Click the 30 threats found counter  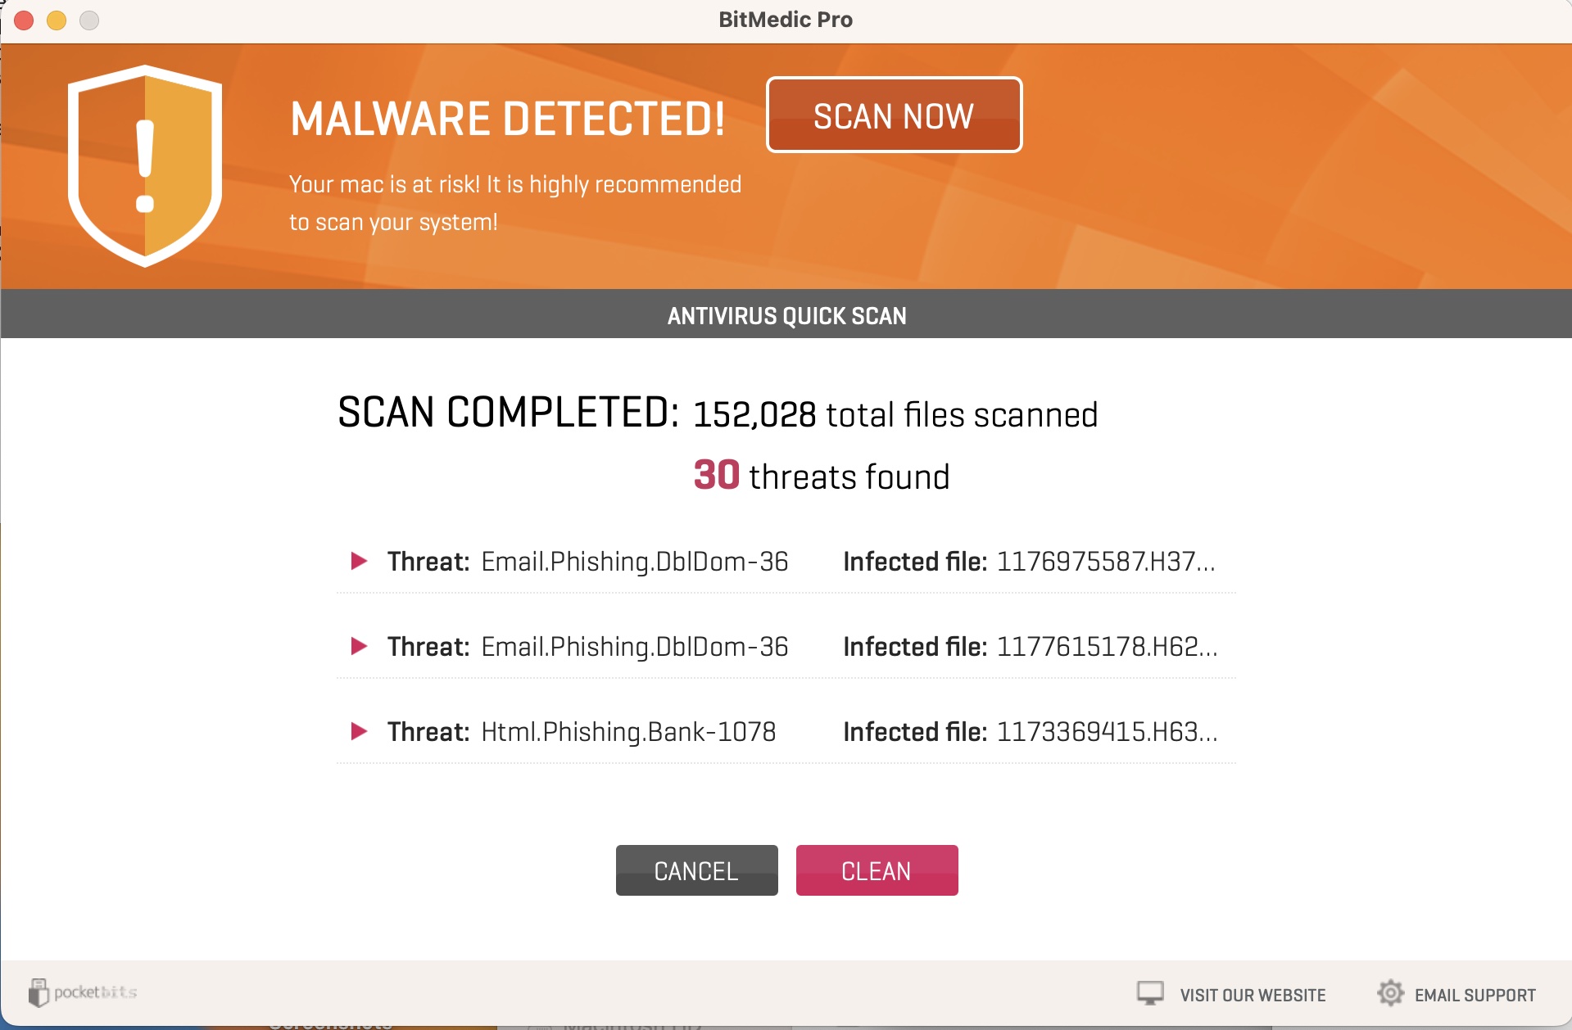[x=821, y=476]
